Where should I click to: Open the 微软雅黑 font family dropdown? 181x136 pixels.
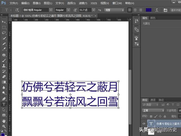point(51,10)
